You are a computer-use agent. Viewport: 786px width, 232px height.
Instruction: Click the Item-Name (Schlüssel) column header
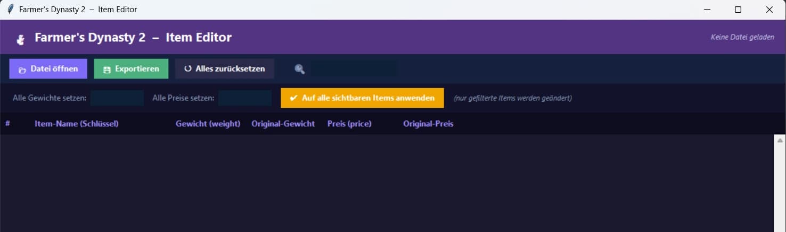(77, 124)
